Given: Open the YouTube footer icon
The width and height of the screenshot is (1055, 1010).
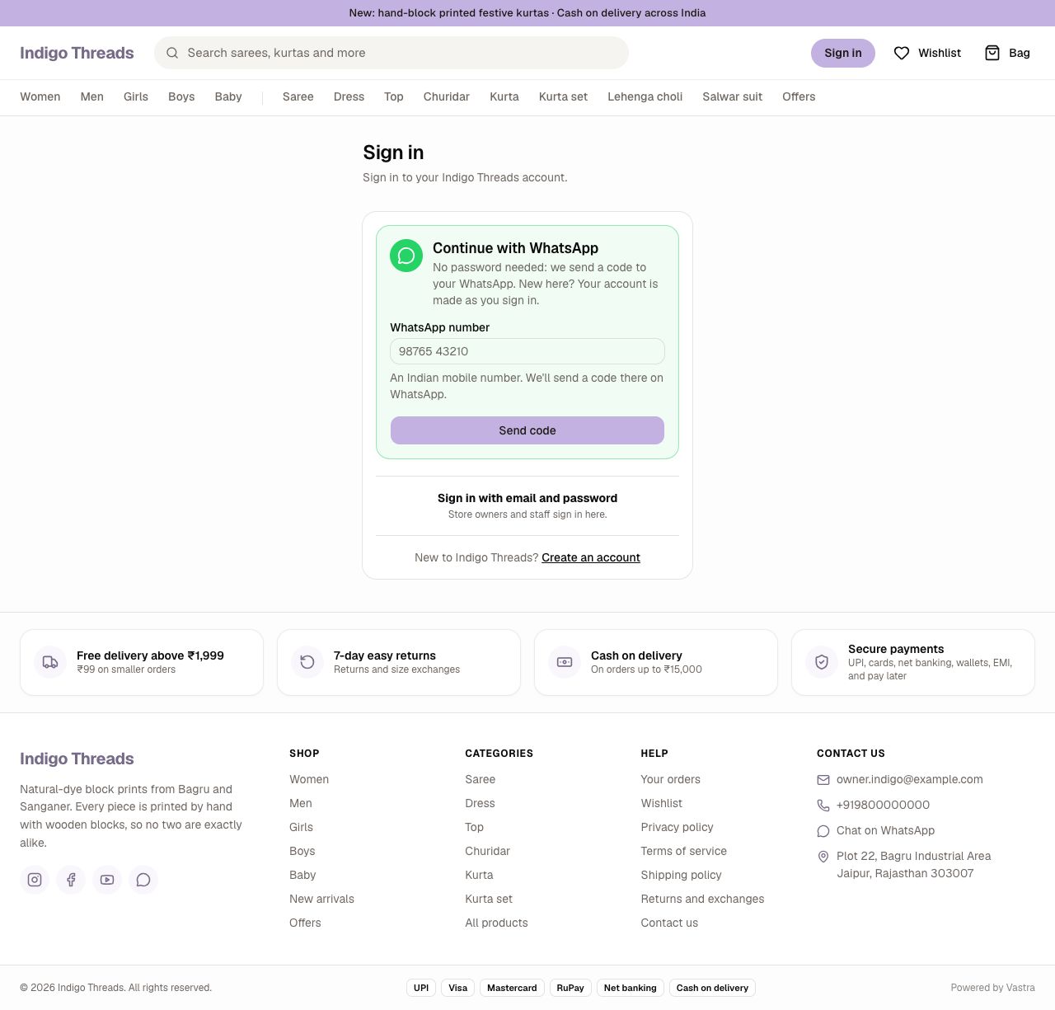Looking at the screenshot, I should coord(107,880).
